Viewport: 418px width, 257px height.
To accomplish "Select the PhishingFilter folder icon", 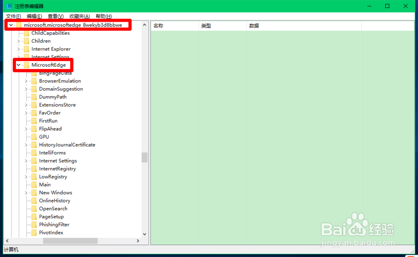I will pyautogui.click(x=34, y=224).
